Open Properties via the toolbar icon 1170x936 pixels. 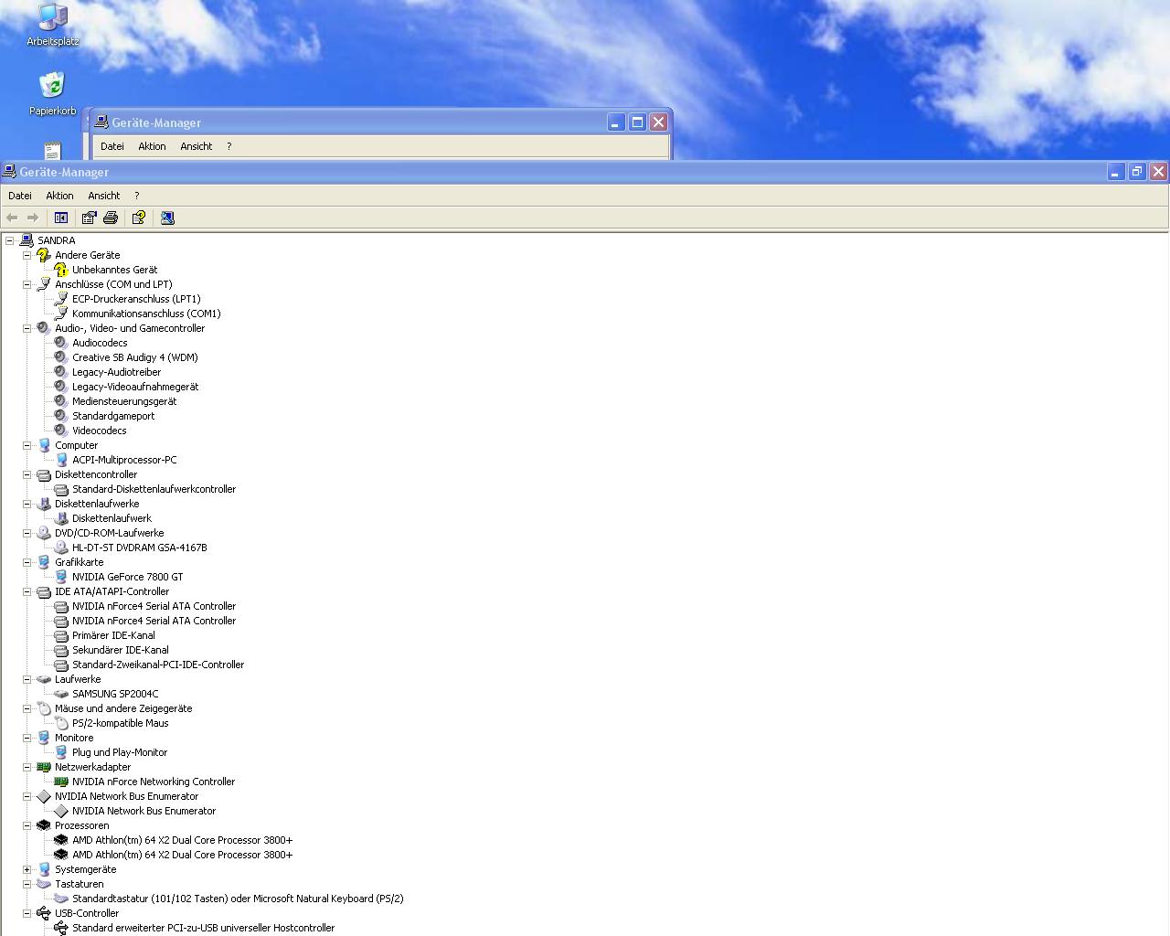89,218
